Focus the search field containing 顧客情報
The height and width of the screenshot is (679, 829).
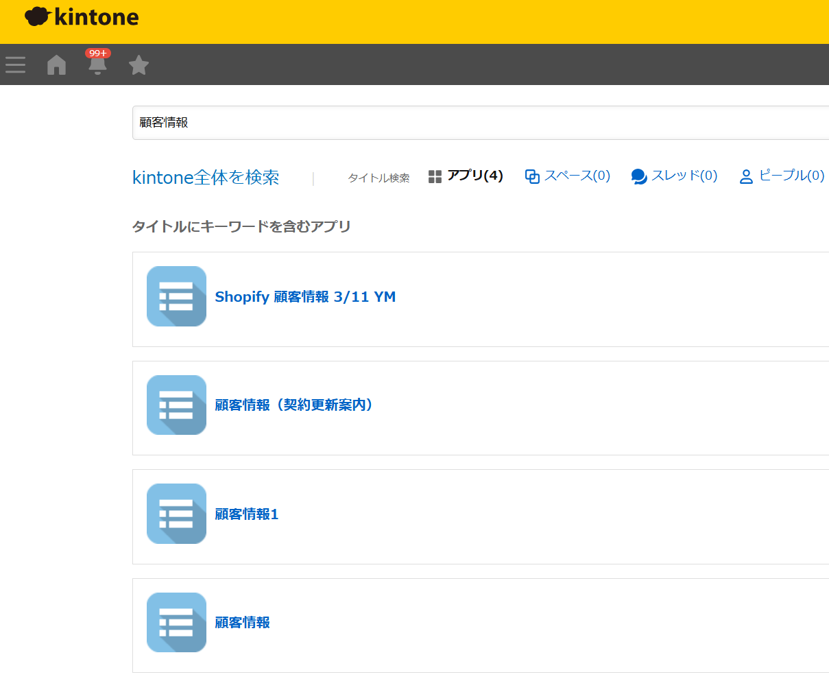[480, 123]
